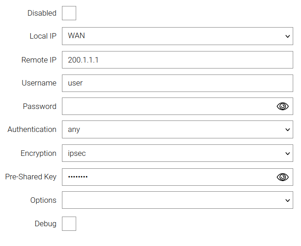Click into the Remote IP field
Viewport: 301px width, 246px height.
(x=177, y=60)
